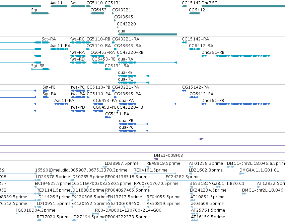Select the Sgt gene label
The height and width of the screenshot is (222, 285).
[34, 10]
